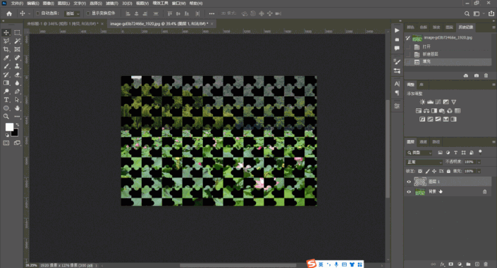Select the Zoom tool
The width and height of the screenshot is (497, 268).
point(6,117)
